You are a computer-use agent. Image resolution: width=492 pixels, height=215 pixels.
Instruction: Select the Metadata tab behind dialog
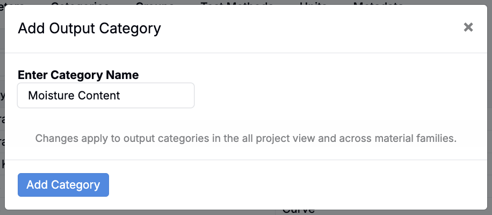tap(378, 3)
